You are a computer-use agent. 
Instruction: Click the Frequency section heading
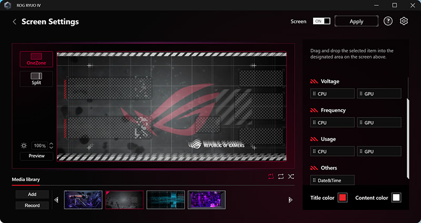[333, 110]
